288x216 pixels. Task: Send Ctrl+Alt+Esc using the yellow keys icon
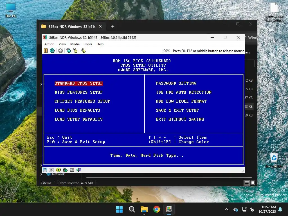click(75, 51)
